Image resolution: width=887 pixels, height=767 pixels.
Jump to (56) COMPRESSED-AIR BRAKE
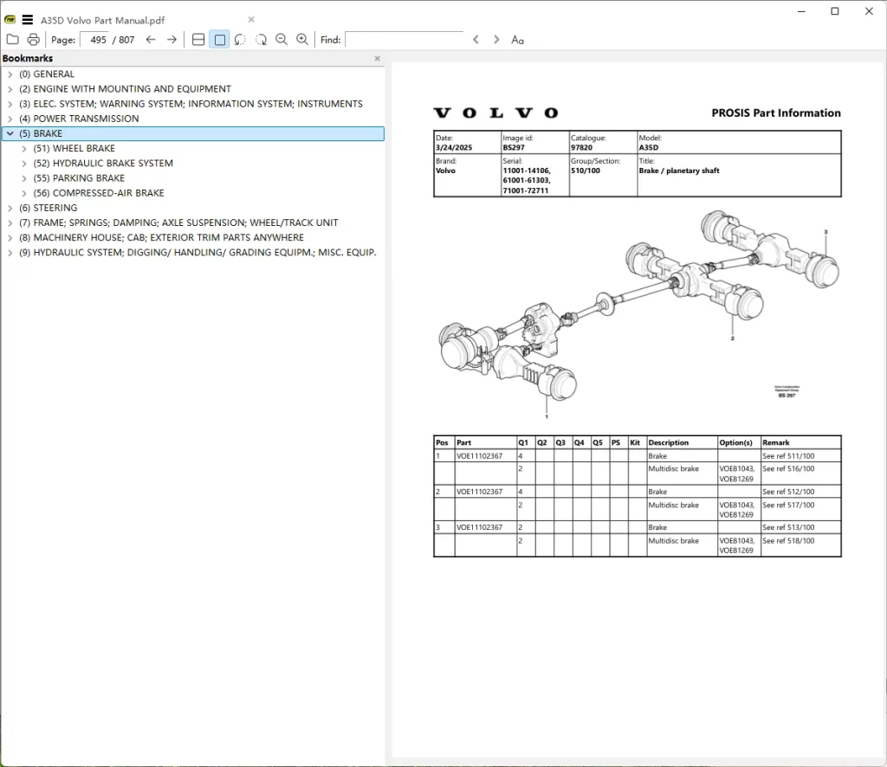click(x=99, y=193)
